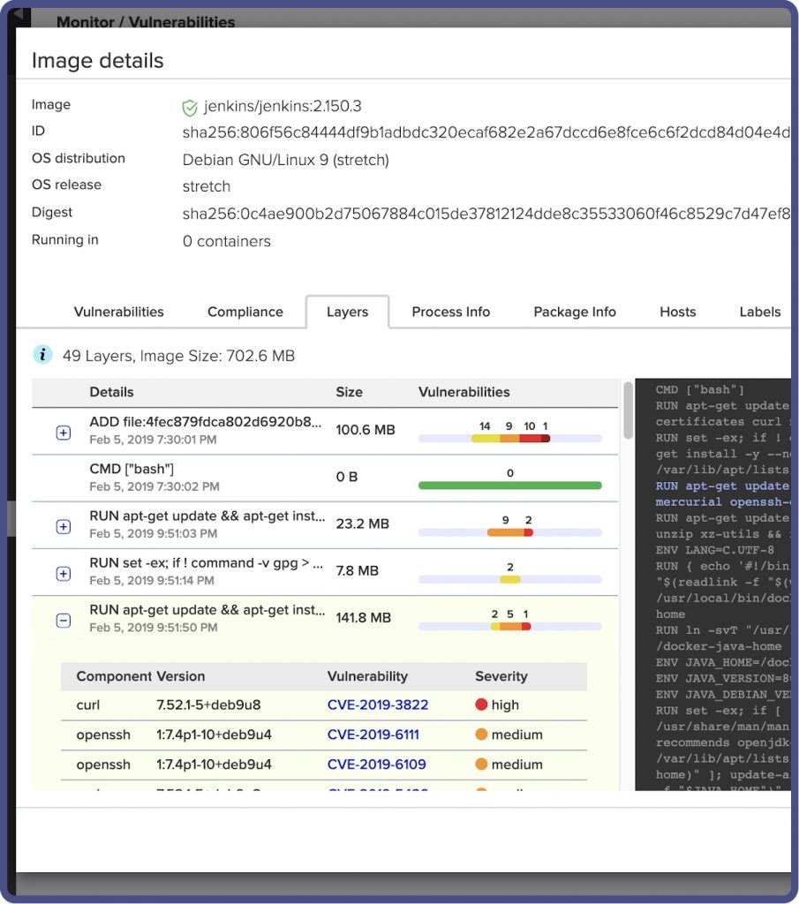
Task: Open the Labels tab
Action: (760, 312)
